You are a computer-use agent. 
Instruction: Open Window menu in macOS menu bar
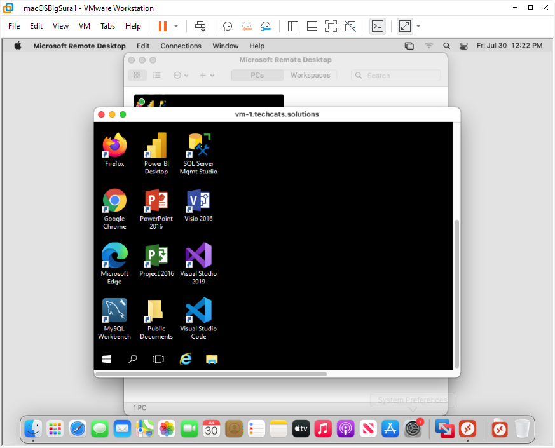click(x=226, y=46)
